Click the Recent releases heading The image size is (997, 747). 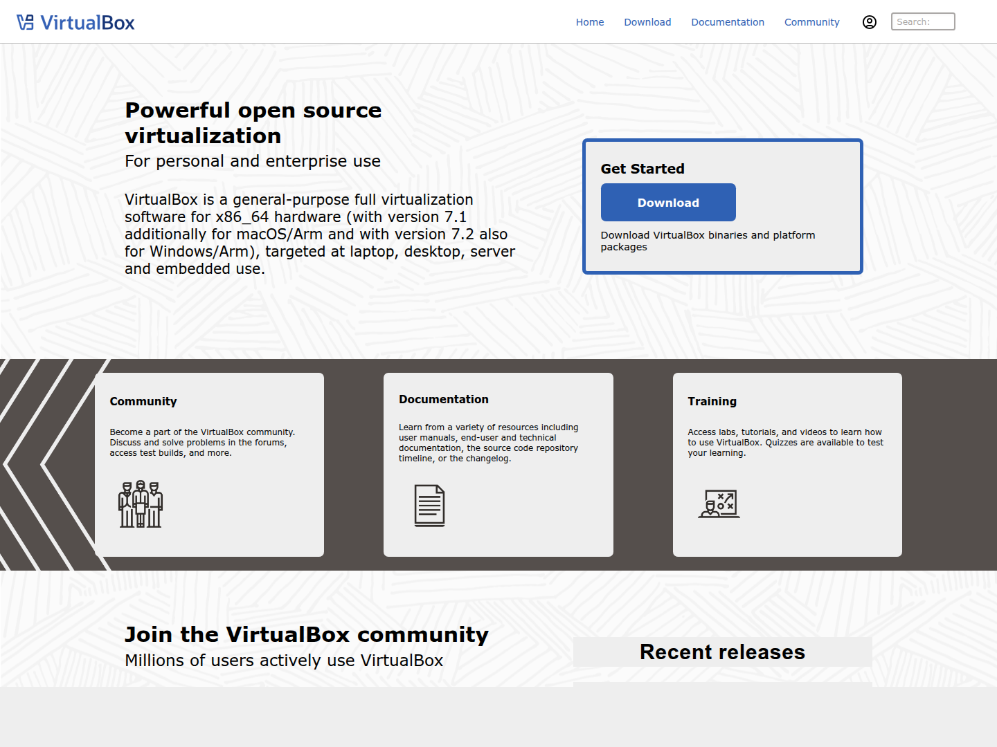[x=722, y=652]
